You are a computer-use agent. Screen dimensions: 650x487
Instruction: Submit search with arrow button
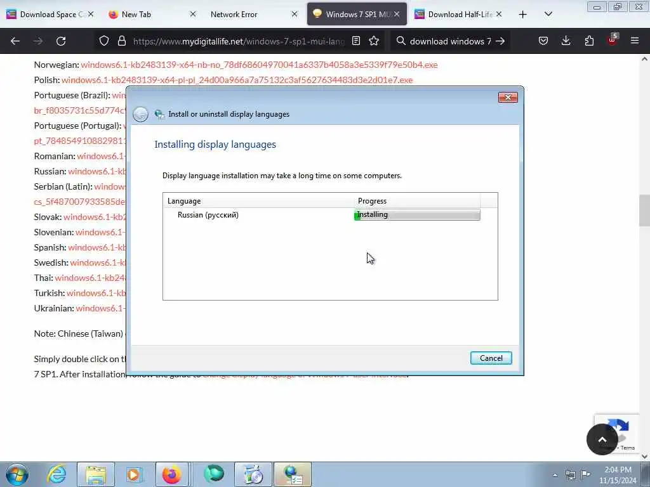pos(500,41)
